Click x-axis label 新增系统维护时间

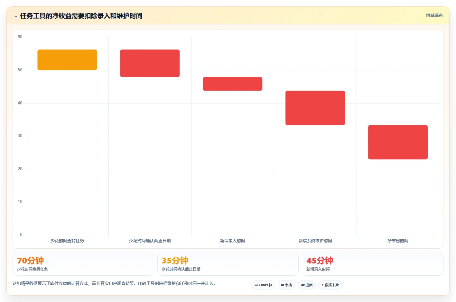(x=315, y=241)
